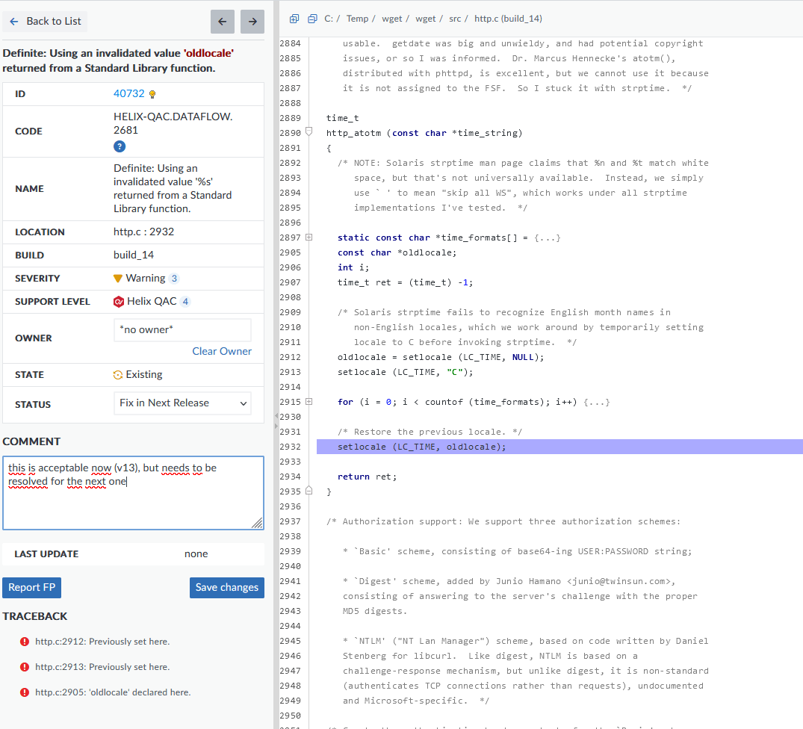Collapse all code folds icon
Screen dimensions: 803x729
coord(312,19)
